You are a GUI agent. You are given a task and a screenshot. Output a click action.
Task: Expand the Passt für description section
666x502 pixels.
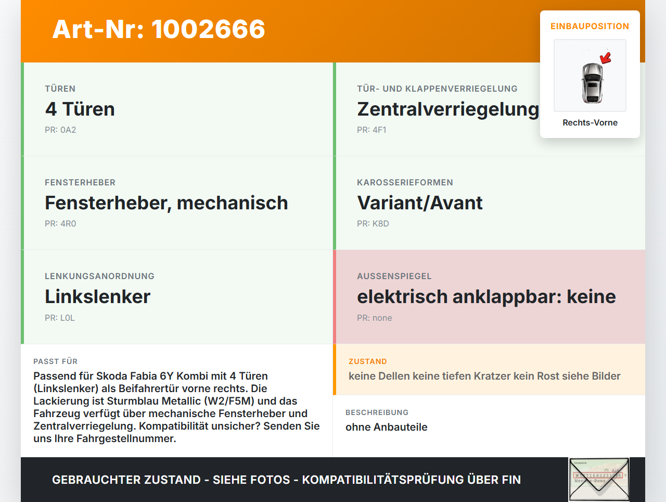[177, 401]
